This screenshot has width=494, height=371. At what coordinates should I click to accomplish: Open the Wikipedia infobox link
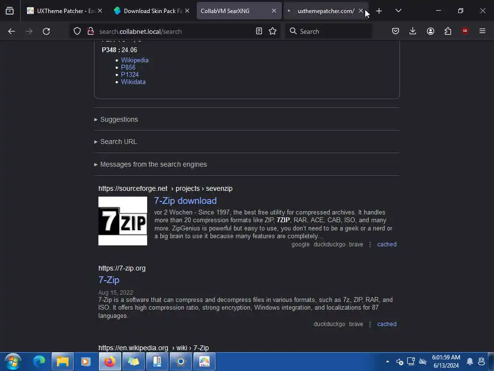click(x=135, y=60)
